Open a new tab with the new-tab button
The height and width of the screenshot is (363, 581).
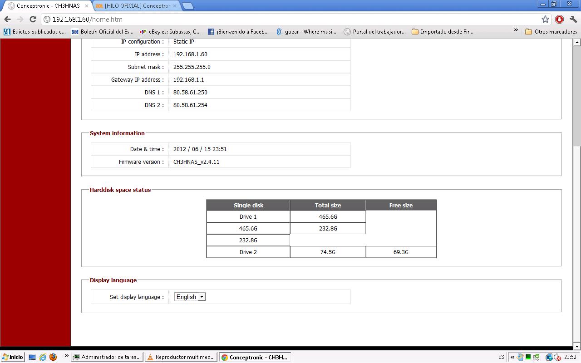pyautogui.click(x=187, y=6)
